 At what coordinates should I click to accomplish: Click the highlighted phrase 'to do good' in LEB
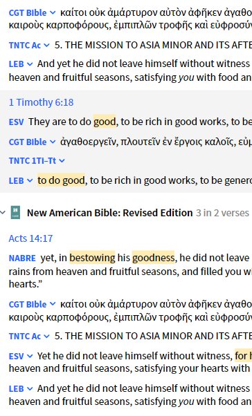61,180
